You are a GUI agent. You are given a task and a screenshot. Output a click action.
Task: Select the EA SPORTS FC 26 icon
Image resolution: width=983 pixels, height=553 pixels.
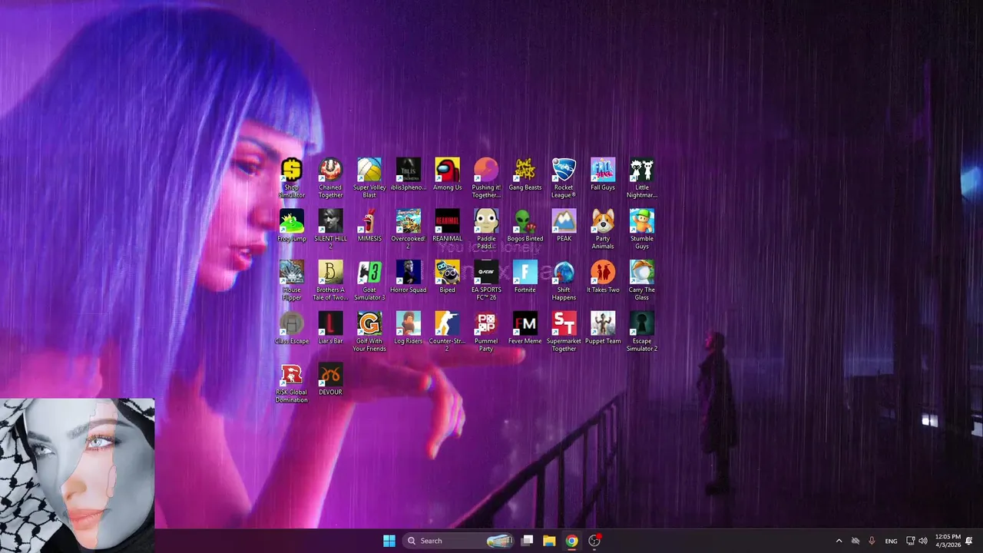click(x=486, y=280)
